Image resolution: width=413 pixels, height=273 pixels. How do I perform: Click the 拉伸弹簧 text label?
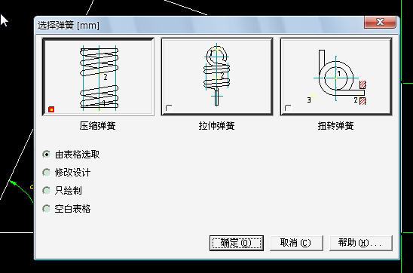tap(216, 126)
